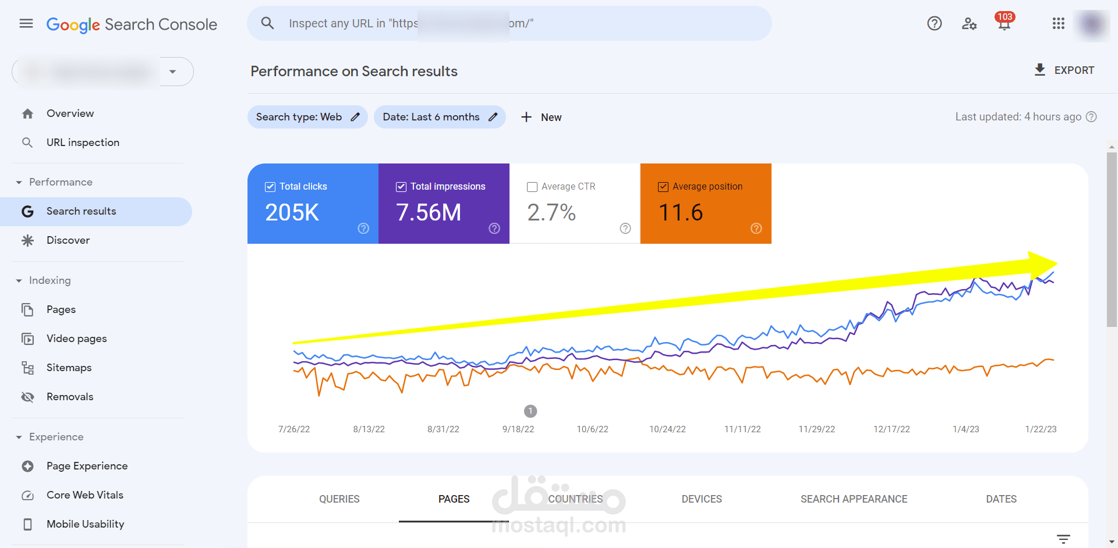Open the Dates tab
This screenshot has width=1118, height=548.
[x=1001, y=499]
